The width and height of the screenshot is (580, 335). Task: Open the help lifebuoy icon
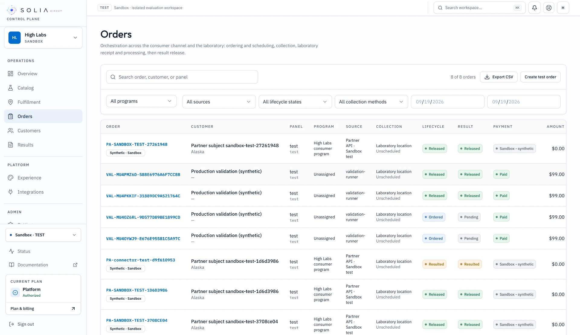(x=549, y=8)
